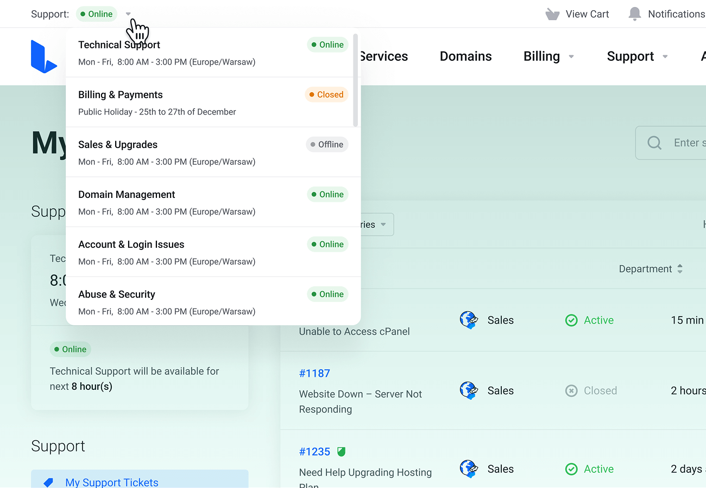Click the Active check icon for ticket #1235
706x488 pixels.
[x=571, y=469]
